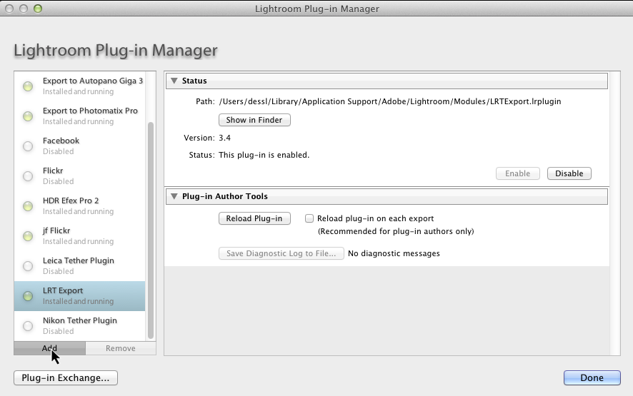The image size is (633, 396).
Task: Click status indicator for Export to Photomatix Pro
Action: pos(28,116)
